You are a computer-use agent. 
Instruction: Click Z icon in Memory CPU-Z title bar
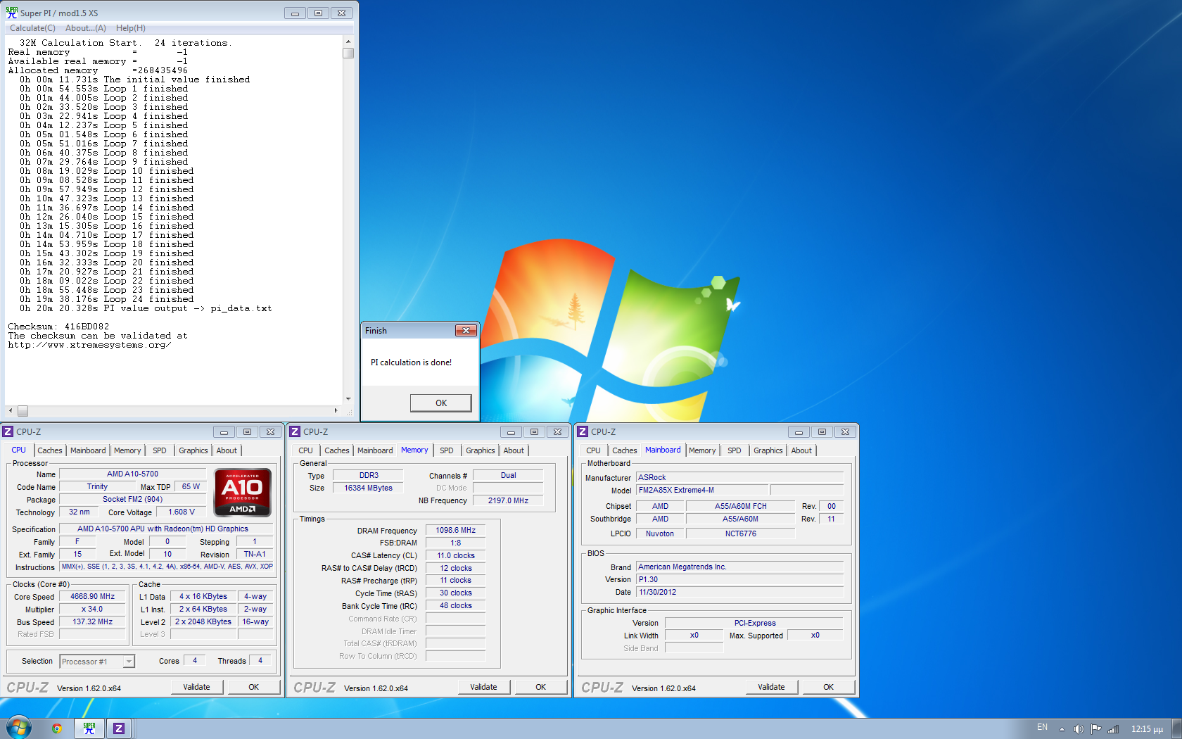click(x=295, y=431)
